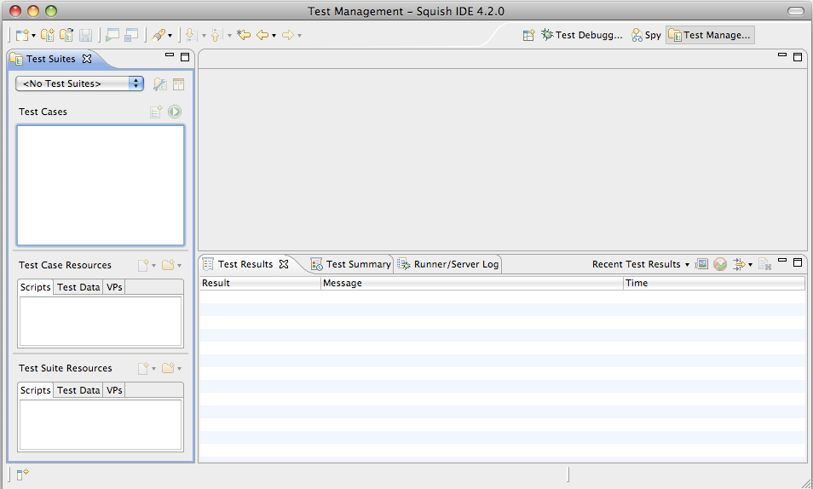The height and width of the screenshot is (489, 813).
Task: Click the New Test Case icon
Action: coord(156,112)
